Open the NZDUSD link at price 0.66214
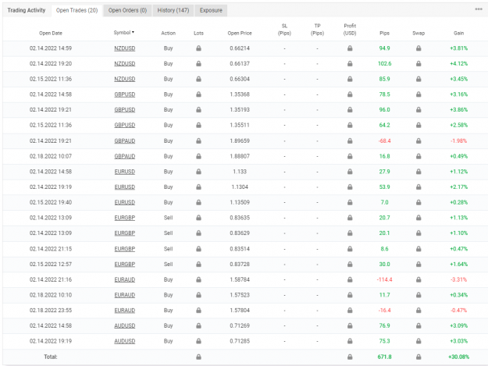This screenshot has height=366, width=488. point(124,48)
